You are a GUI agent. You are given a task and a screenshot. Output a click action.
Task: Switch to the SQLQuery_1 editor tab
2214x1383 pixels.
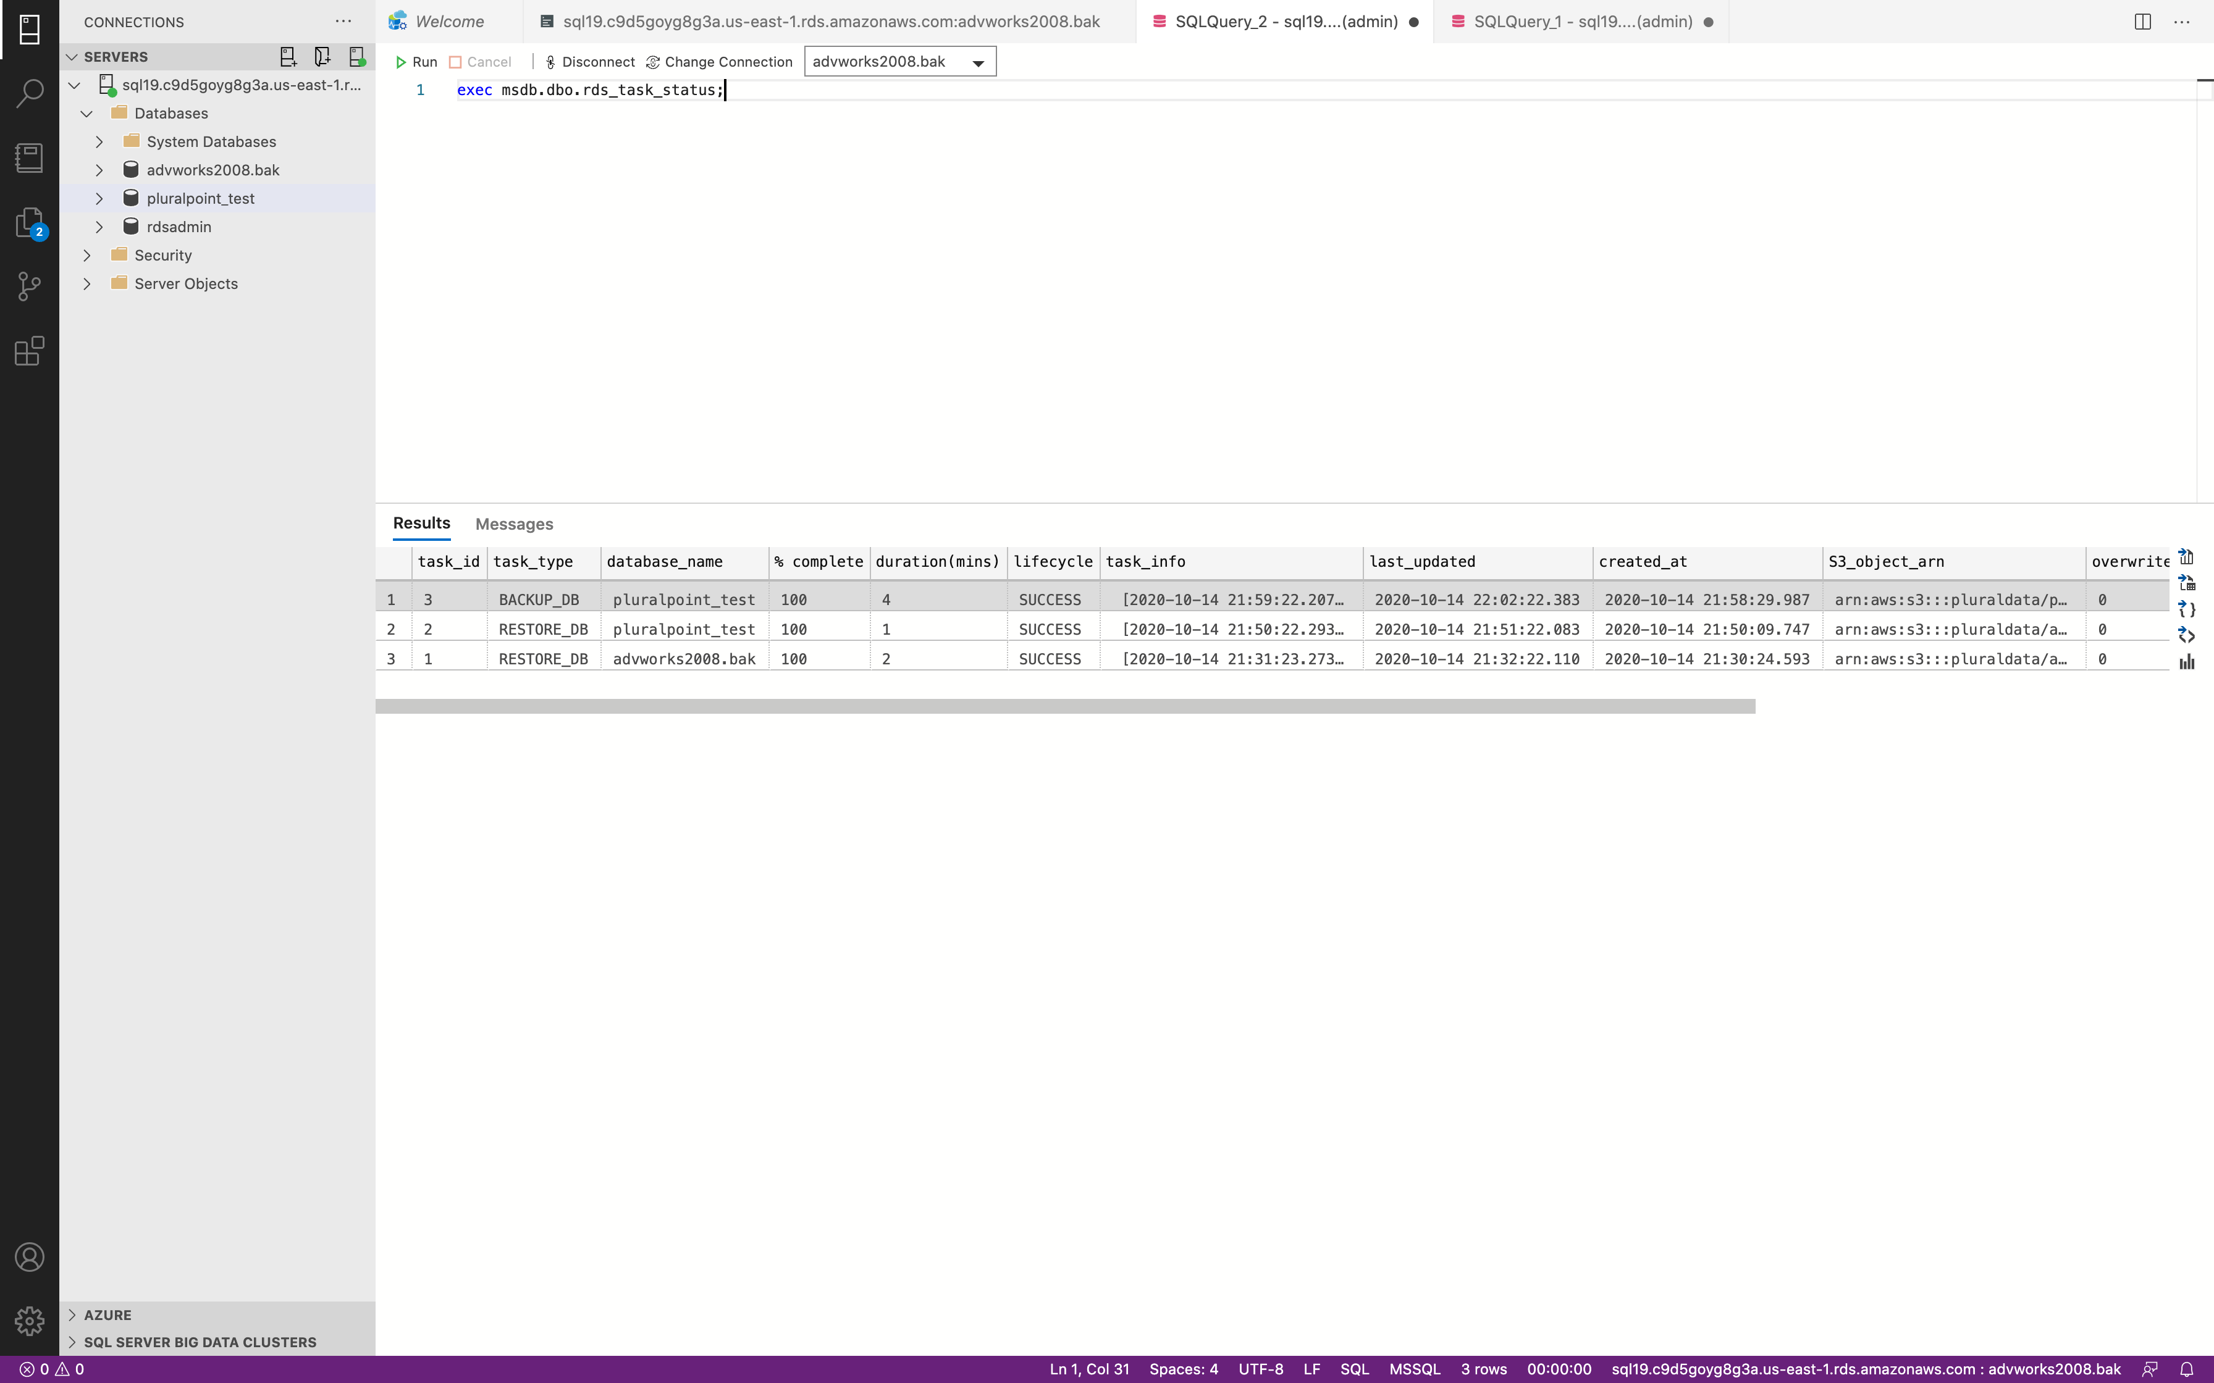pos(1582,22)
